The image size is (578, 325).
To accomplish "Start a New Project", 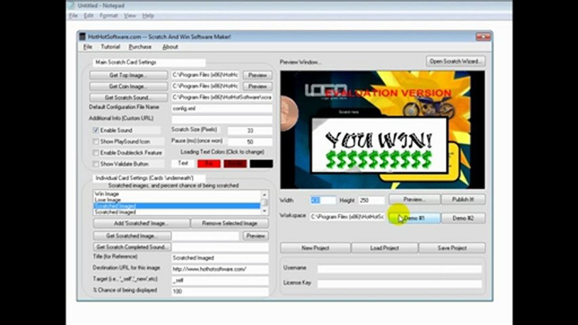I will tap(315, 248).
